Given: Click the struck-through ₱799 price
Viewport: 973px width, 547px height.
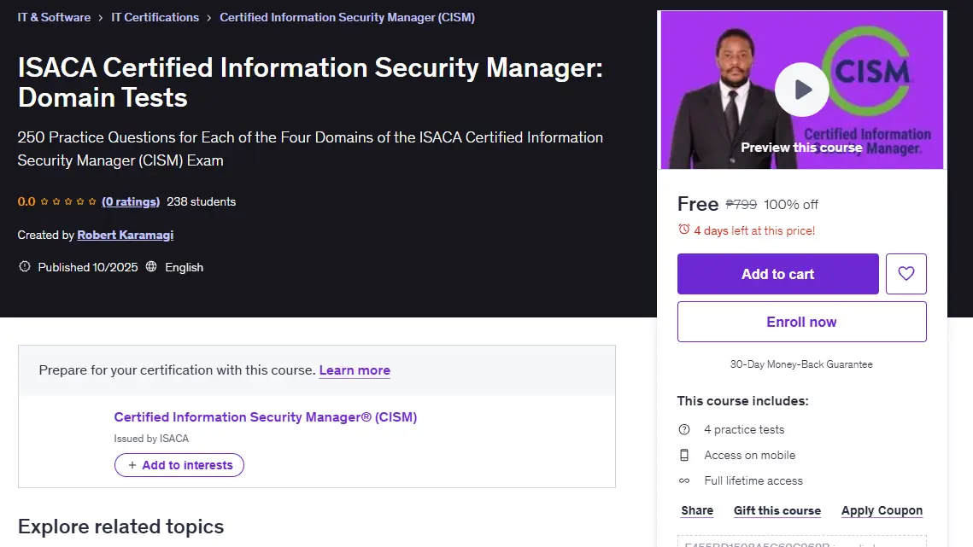Looking at the screenshot, I should [741, 204].
